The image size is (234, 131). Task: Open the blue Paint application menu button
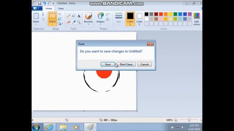tap(37, 8)
